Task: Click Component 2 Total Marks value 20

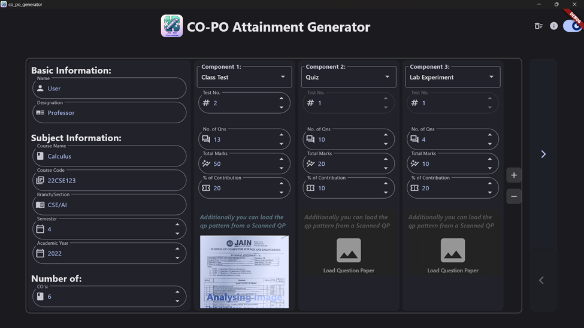Action: point(322,164)
